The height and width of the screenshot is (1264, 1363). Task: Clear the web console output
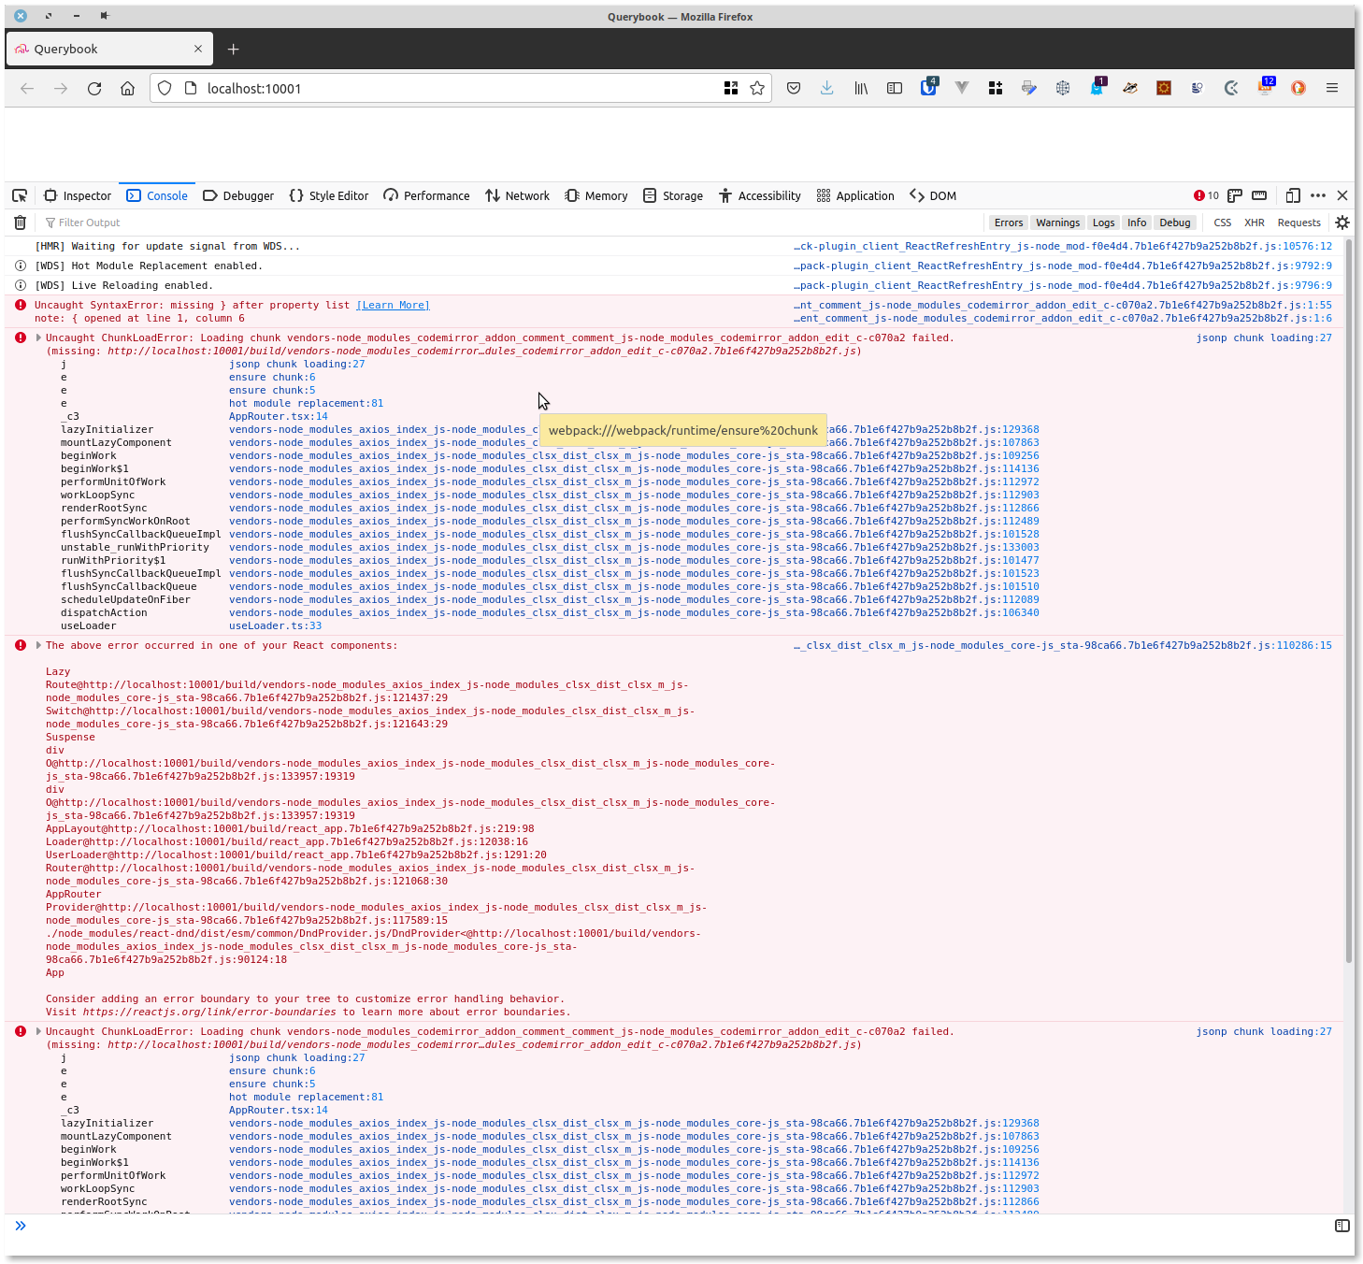[x=20, y=223]
